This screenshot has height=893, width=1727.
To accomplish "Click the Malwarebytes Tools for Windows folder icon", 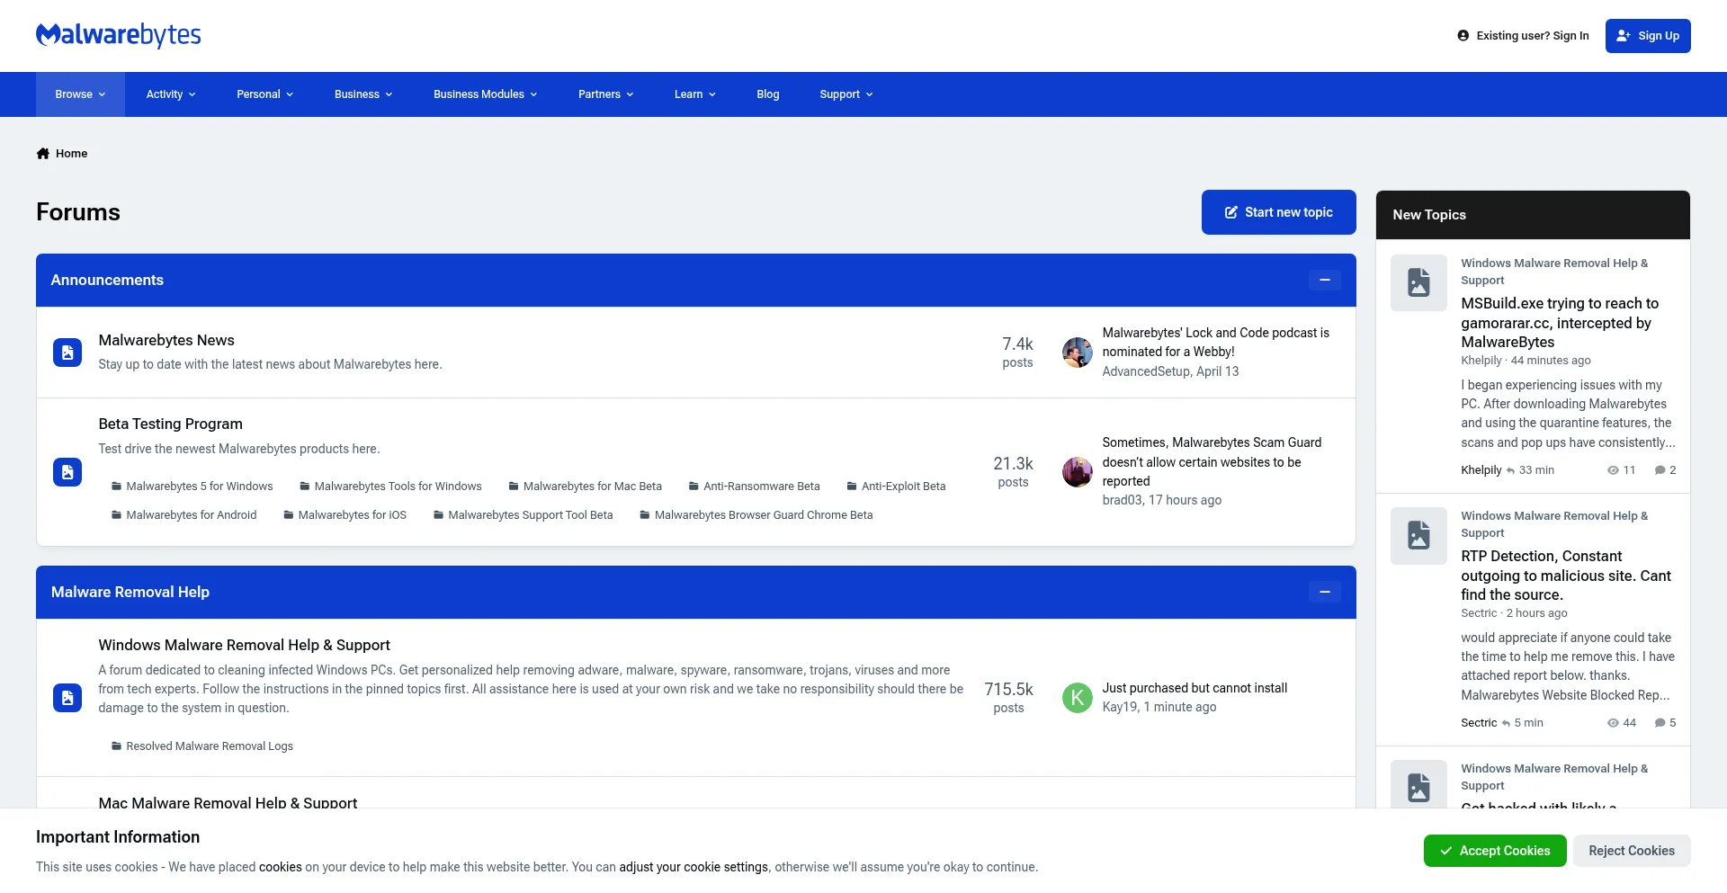I will pos(305,487).
